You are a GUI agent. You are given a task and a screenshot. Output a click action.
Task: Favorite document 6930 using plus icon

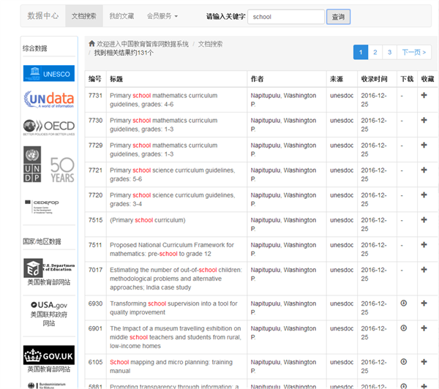(424, 303)
